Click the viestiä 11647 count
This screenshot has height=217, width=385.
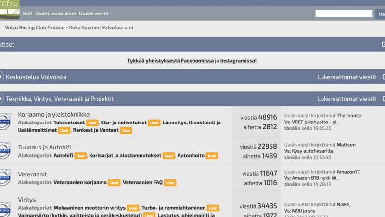pos(259,174)
